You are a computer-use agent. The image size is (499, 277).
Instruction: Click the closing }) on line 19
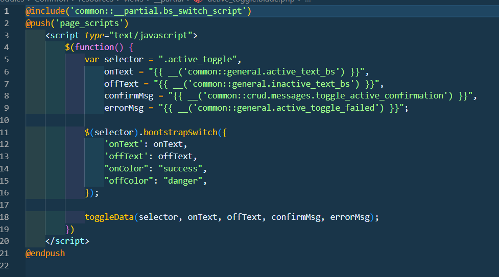point(69,229)
